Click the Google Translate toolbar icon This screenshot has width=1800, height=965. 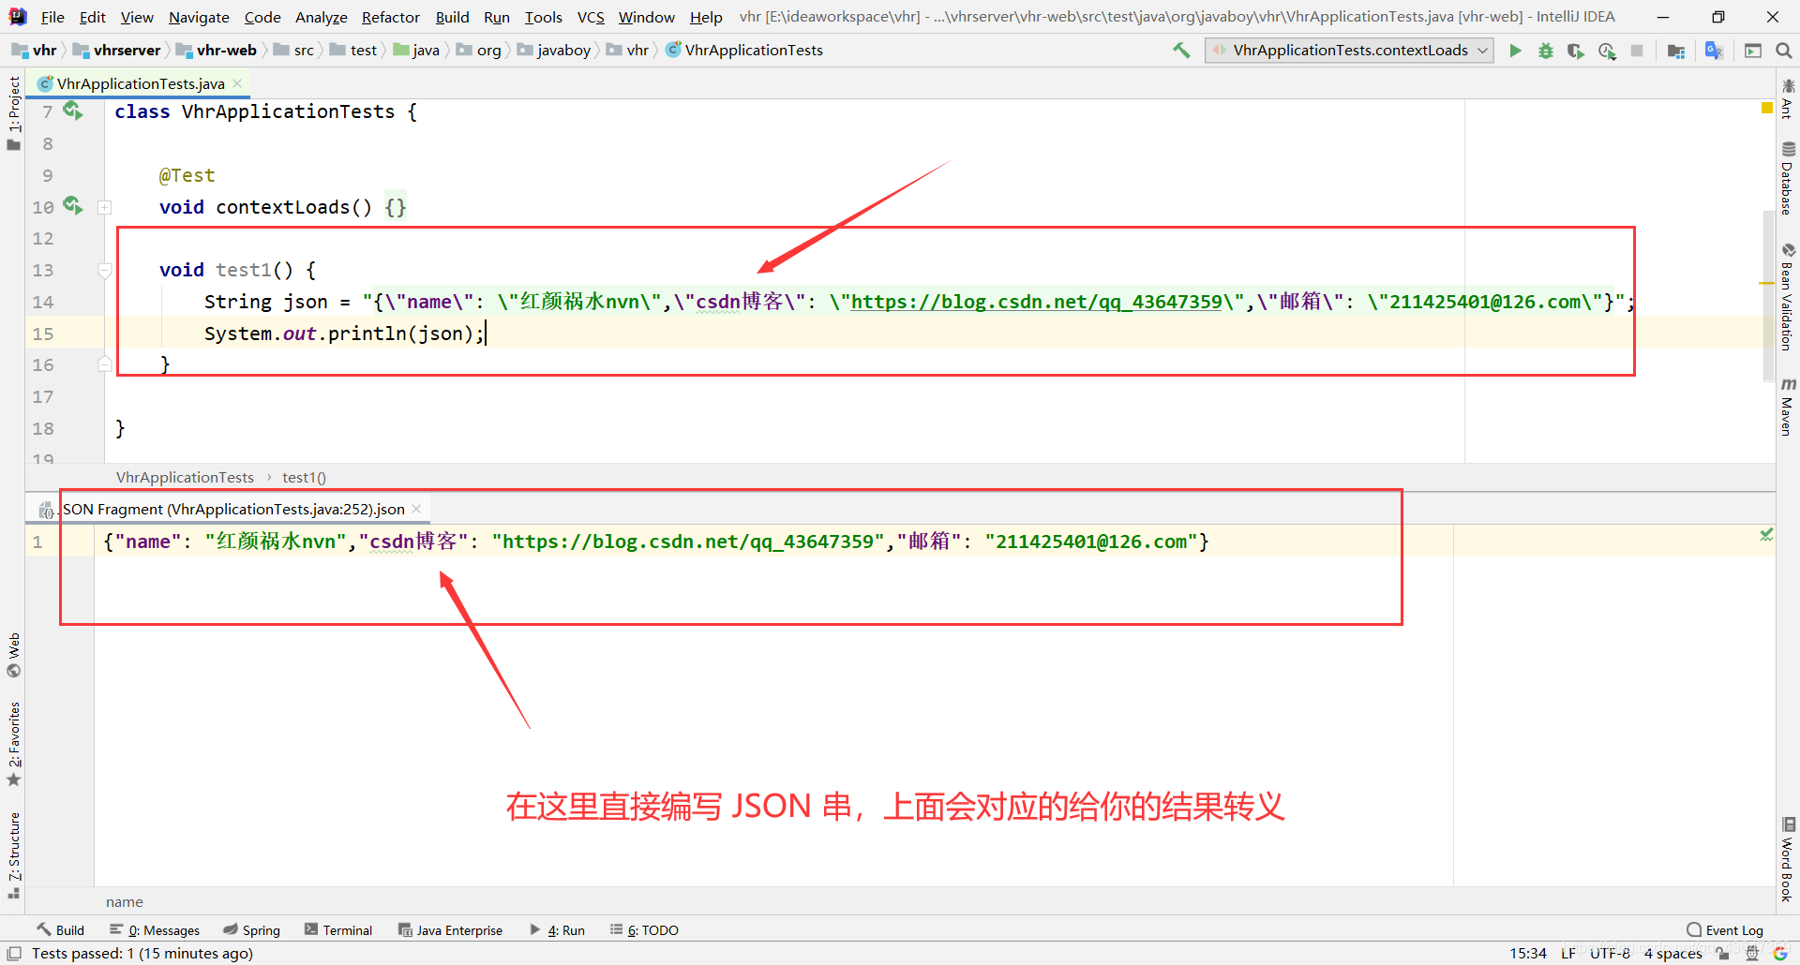click(x=1714, y=51)
